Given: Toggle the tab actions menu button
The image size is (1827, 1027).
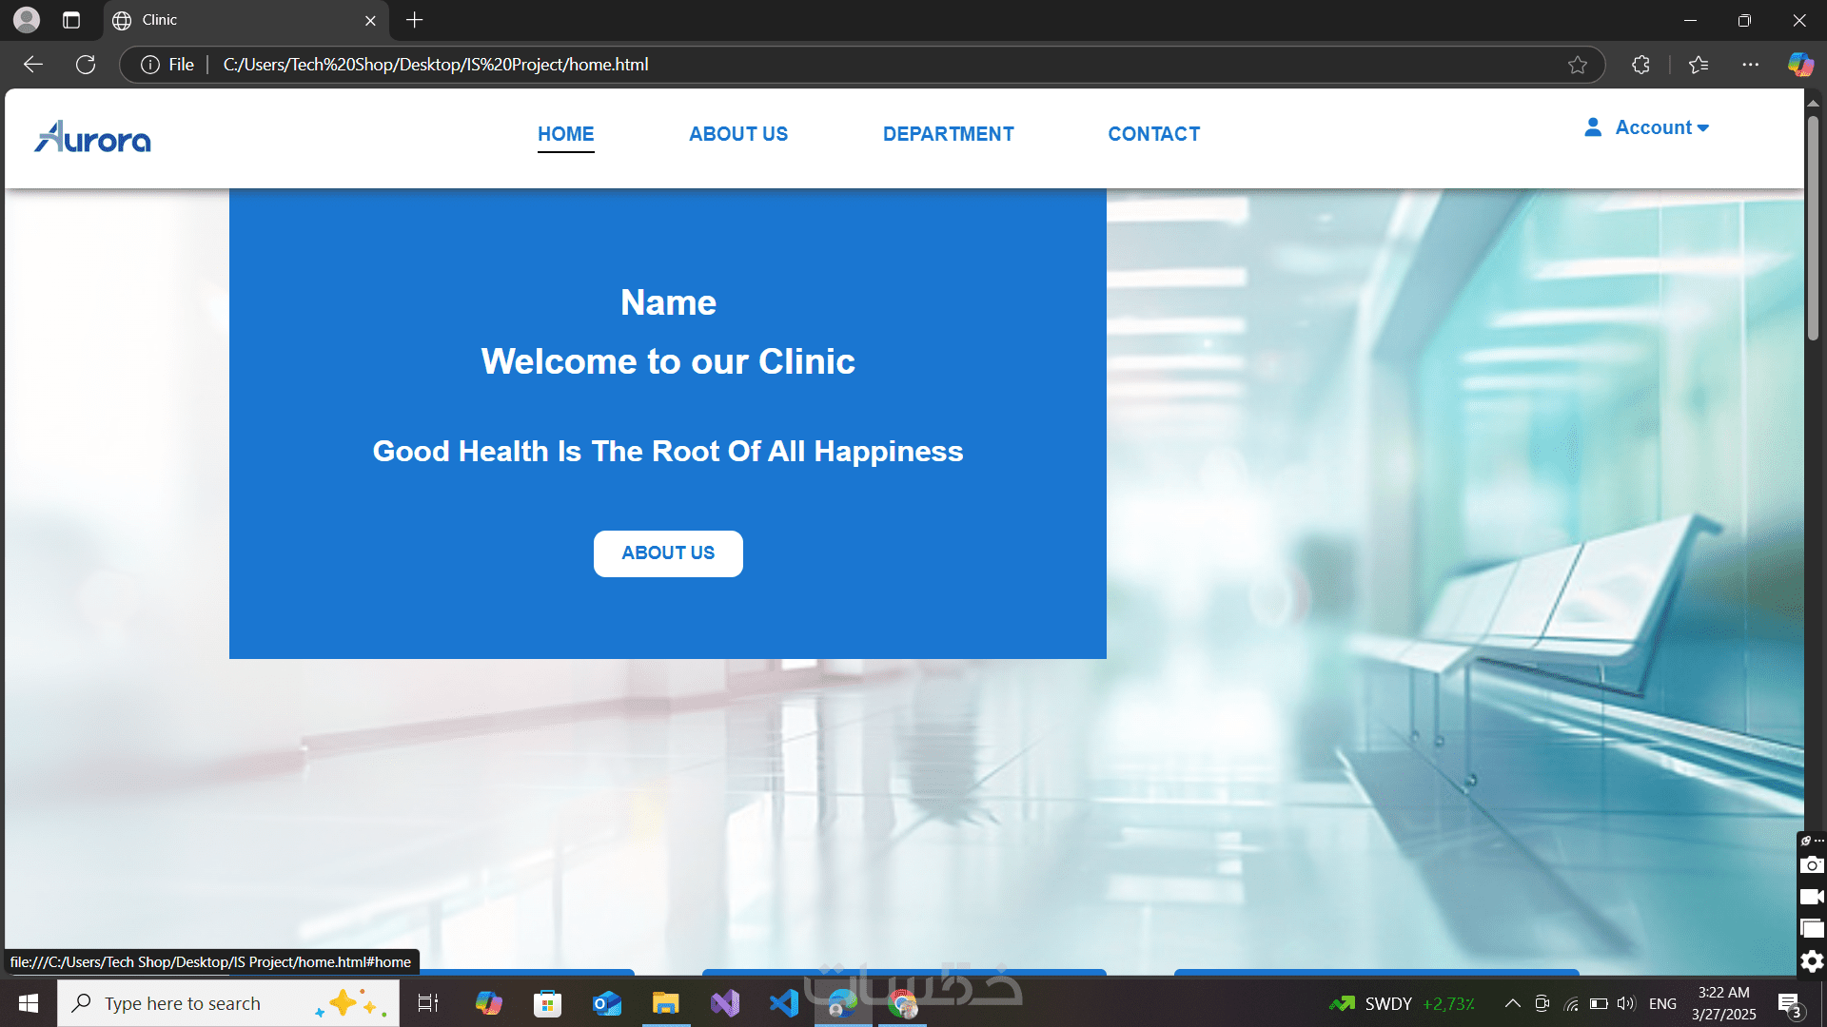Looking at the screenshot, I should pyautogui.click(x=71, y=20).
